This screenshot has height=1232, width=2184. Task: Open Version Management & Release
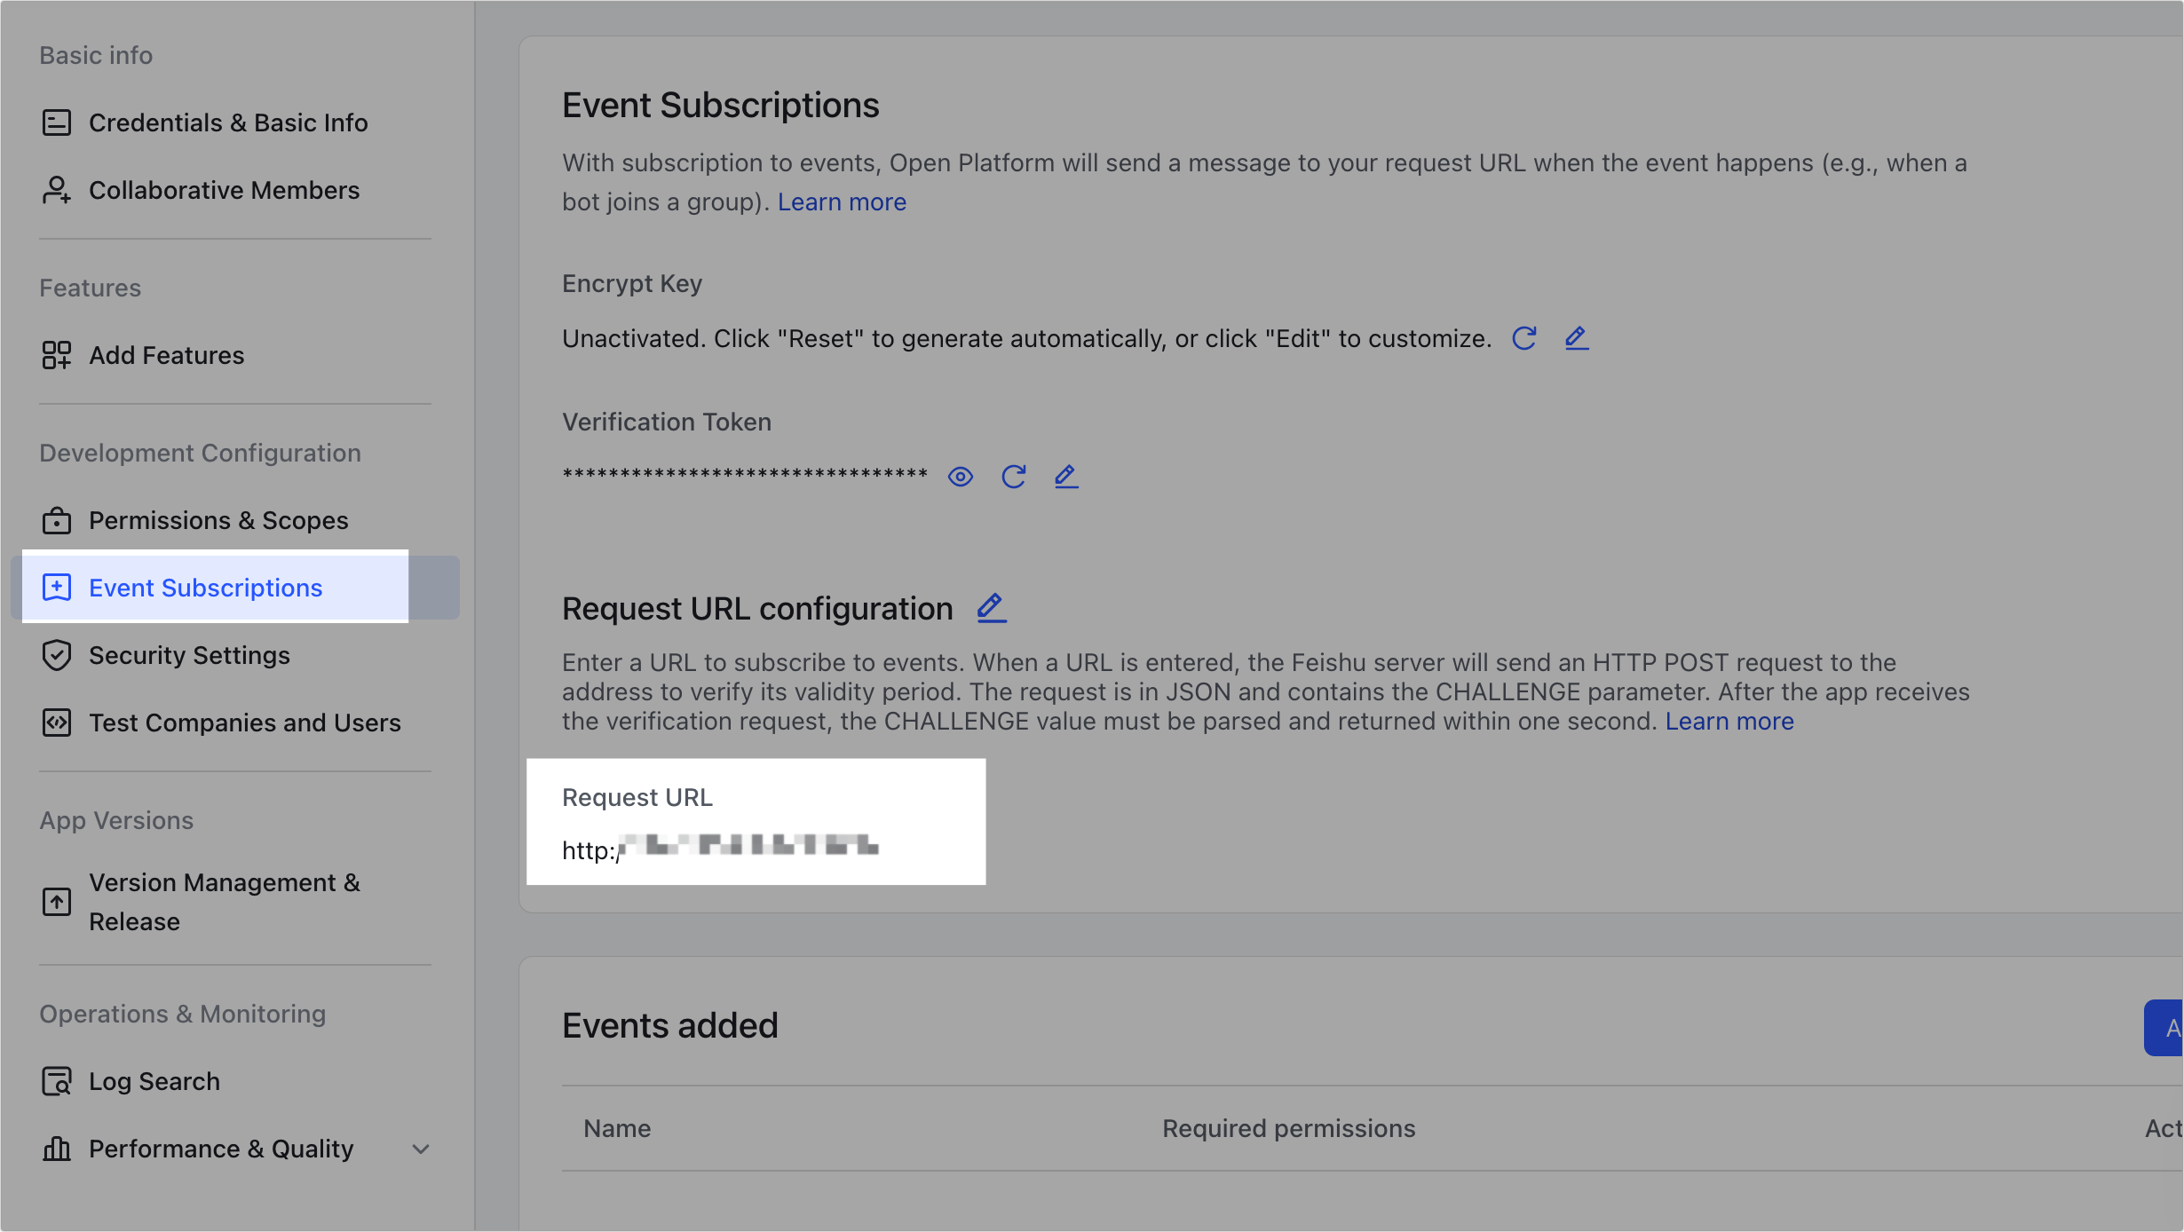(225, 902)
